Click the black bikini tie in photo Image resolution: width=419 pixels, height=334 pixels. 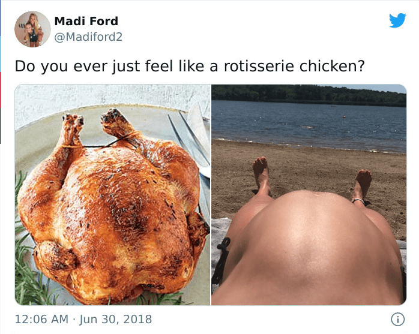click(222, 260)
